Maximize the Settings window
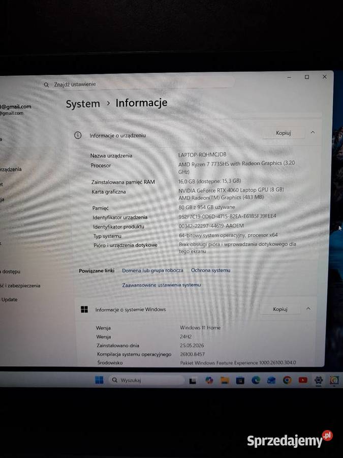This screenshot has width=343, height=458. [x=307, y=77]
